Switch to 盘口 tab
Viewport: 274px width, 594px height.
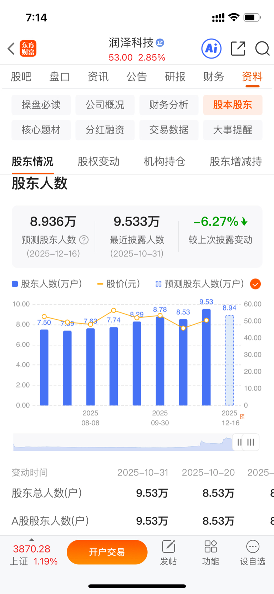click(x=60, y=76)
